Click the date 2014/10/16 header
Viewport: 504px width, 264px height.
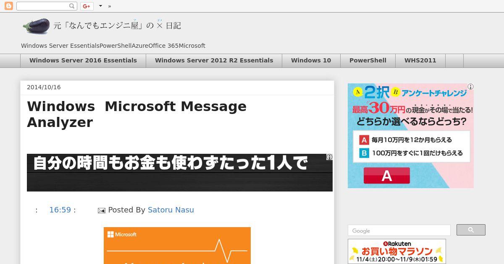[x=44, y=87]
